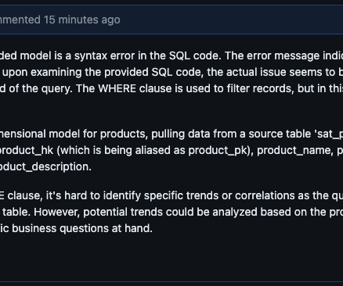The width and height of the screenshot is (343, 286).
Task: Click the word "However" in the last paragraph
Action: point(56,212)
